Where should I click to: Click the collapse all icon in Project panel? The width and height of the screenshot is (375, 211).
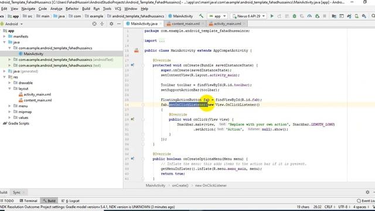[102, 24]
